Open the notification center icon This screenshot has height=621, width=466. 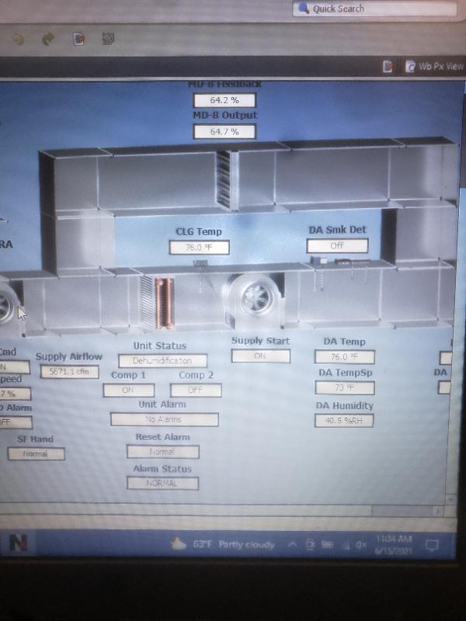(436, 544)
